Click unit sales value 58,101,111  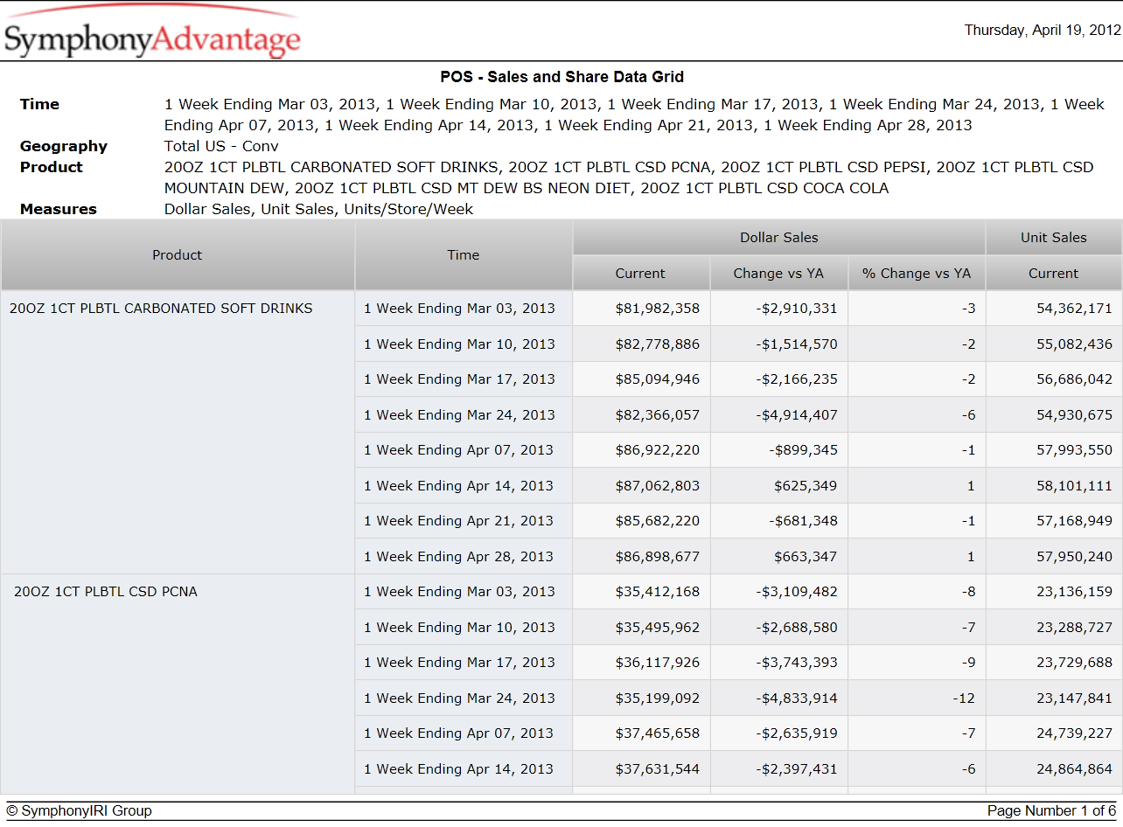(1075, 486)
